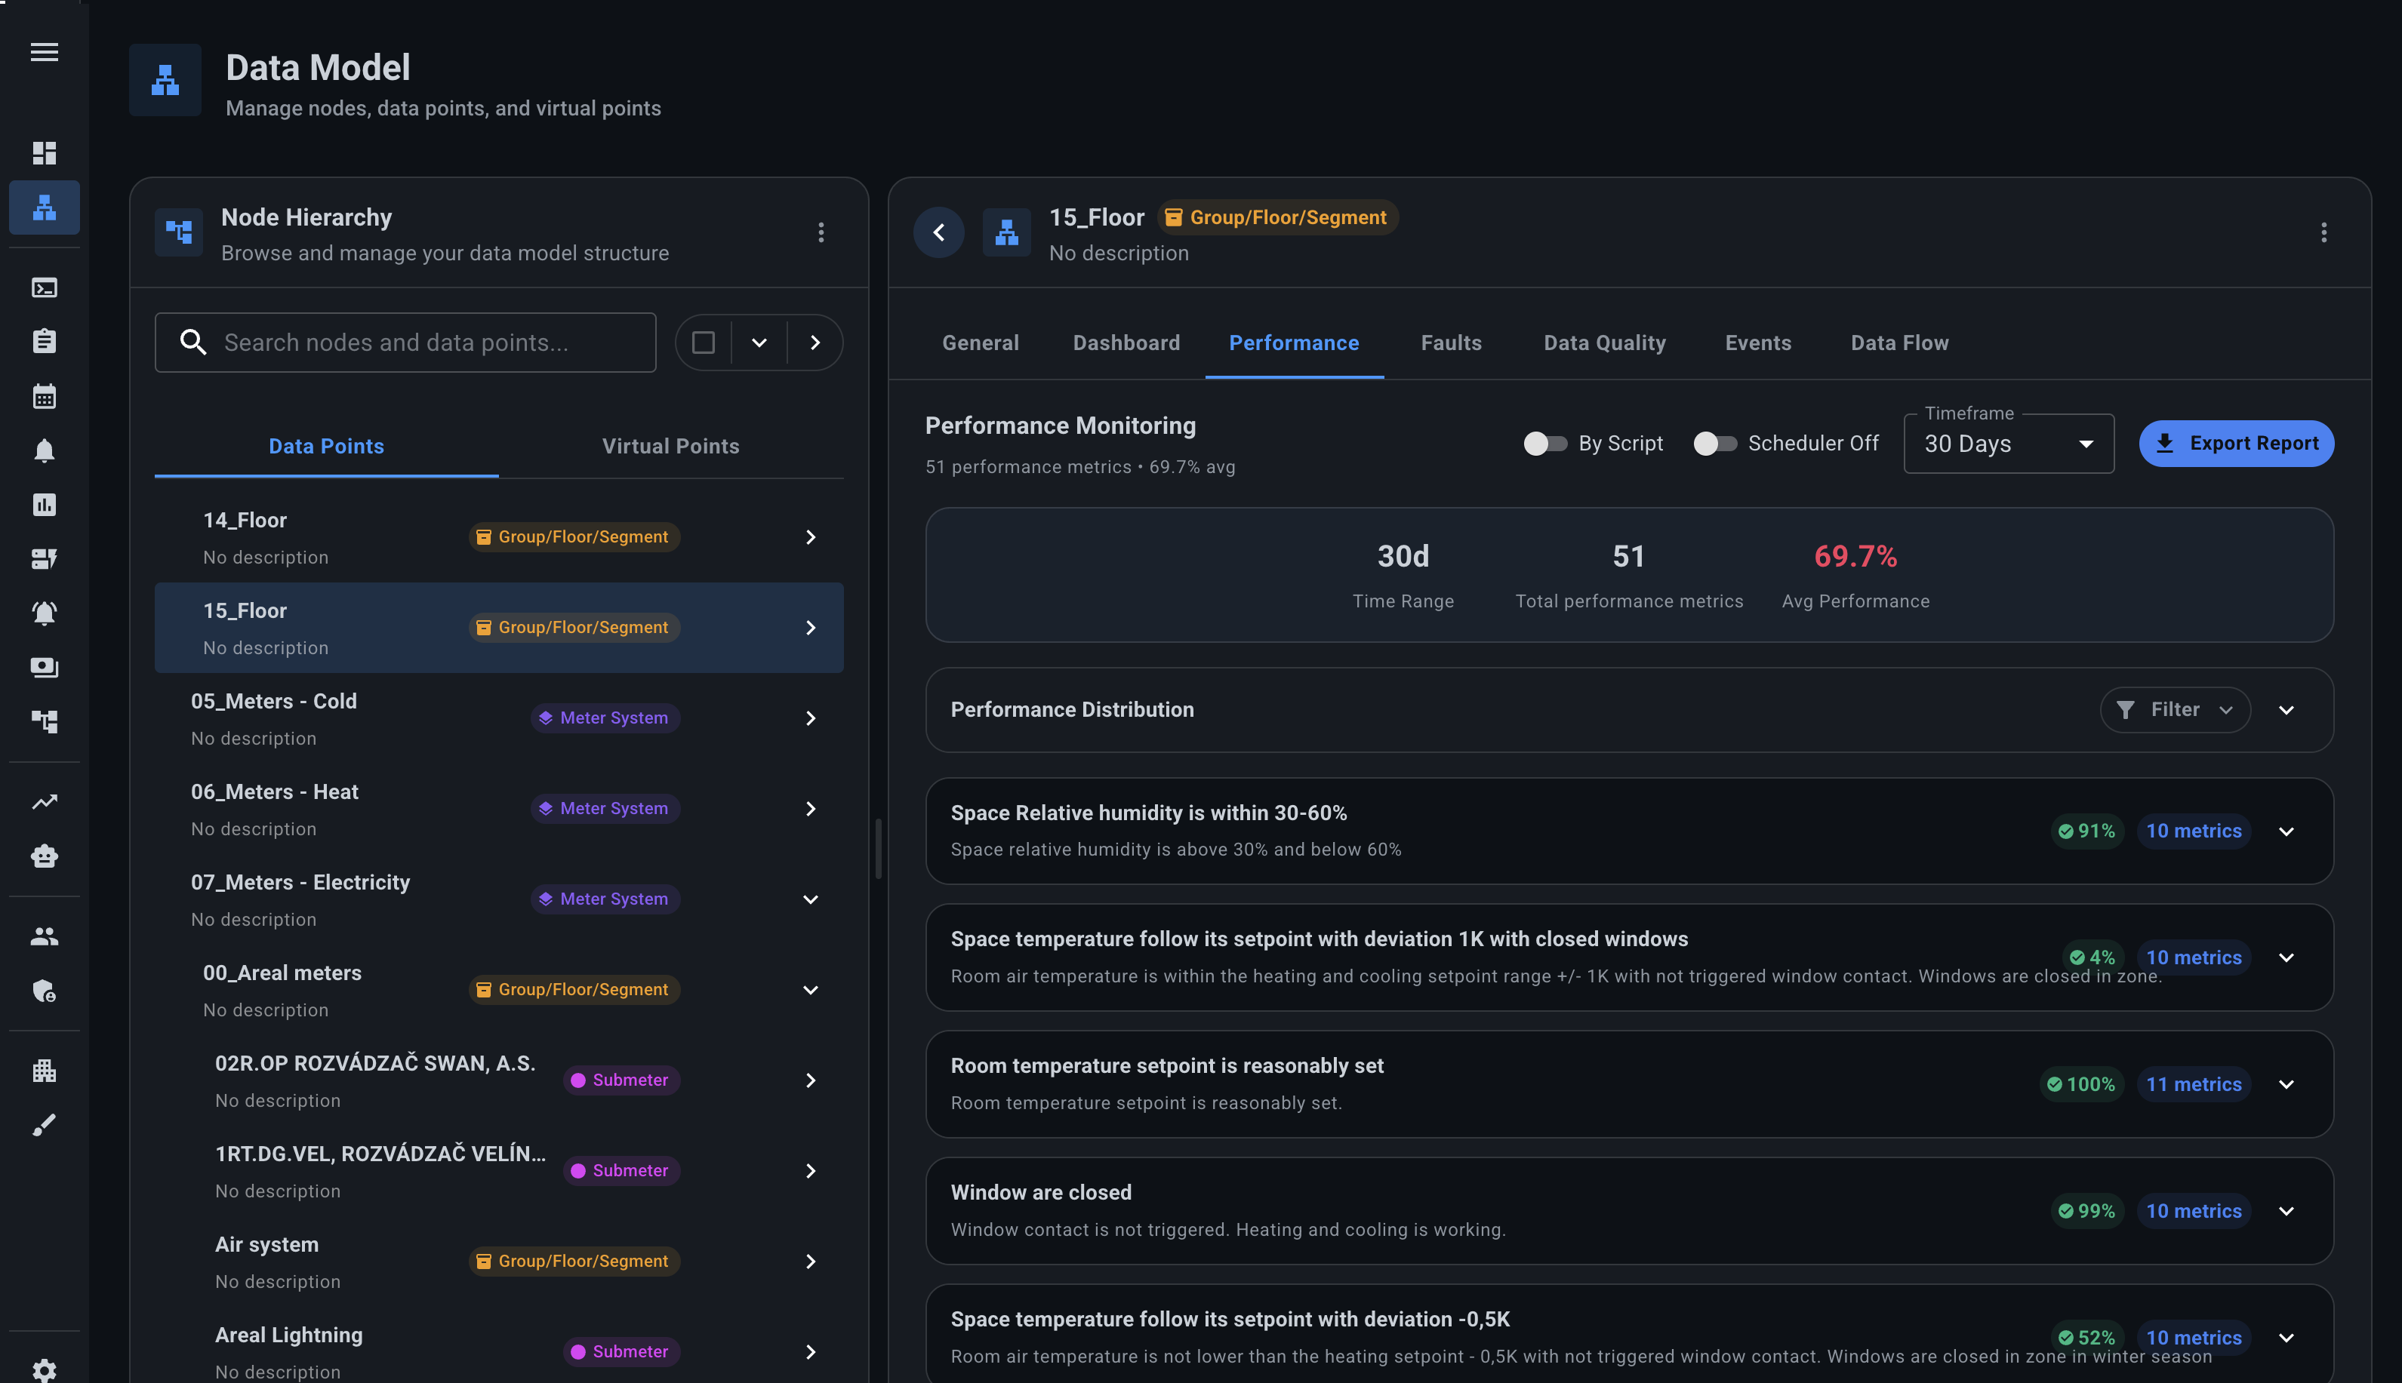Open the Virtual Points tab
The width and height of the screenshot is (2402, 1383).
pyautogui.click(x=671, y=445)
